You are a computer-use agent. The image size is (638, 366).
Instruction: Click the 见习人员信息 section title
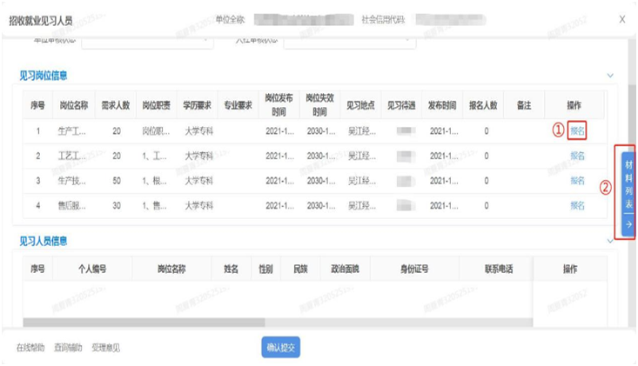pos(44,242)
